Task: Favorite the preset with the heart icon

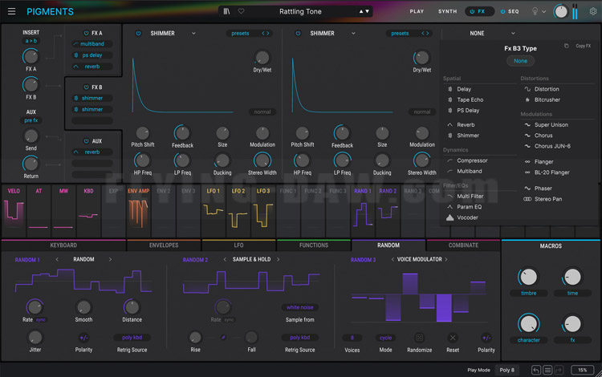Action: (x=241, y=11)
